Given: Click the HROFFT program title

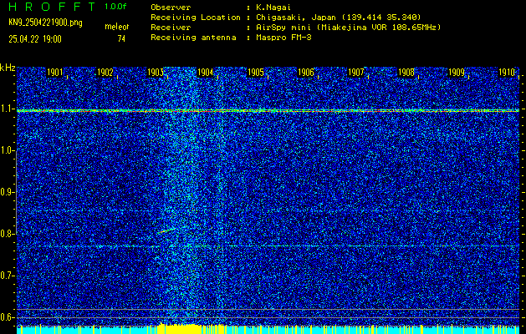Looking at the screenshot, I should (x=52, y=7).
